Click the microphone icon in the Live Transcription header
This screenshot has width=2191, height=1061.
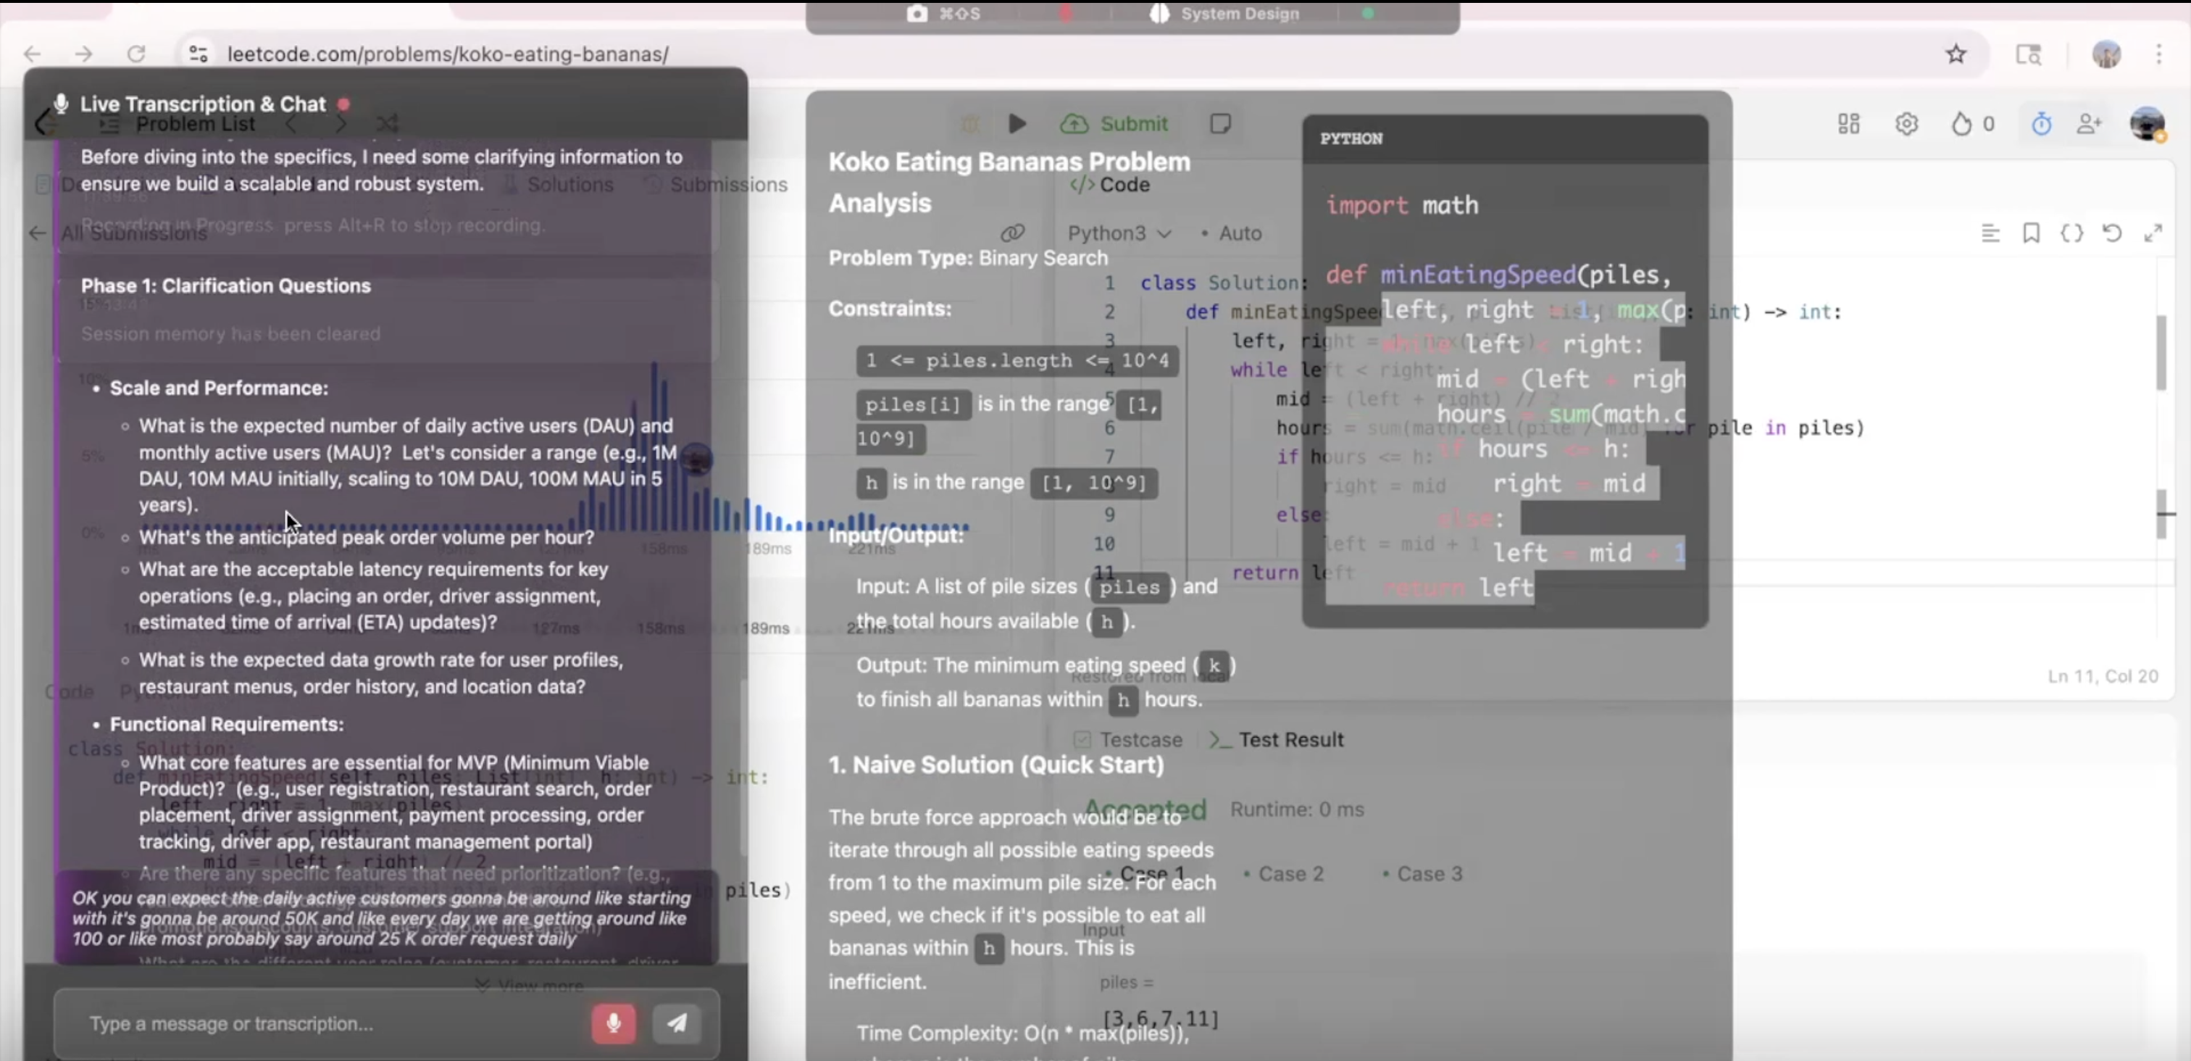click(60, 104)
